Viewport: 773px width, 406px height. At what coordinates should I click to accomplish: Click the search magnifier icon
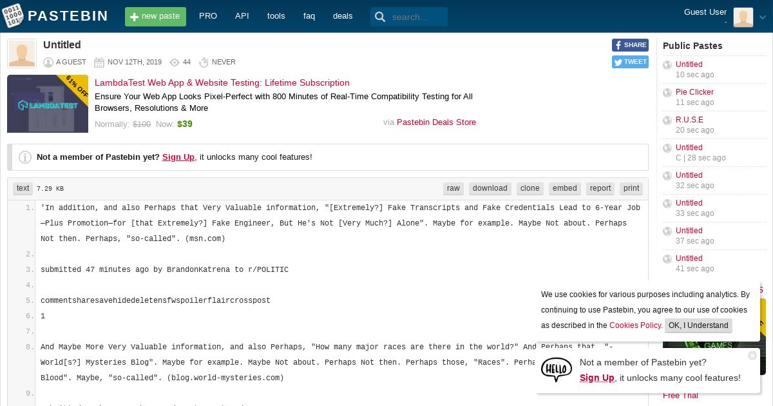[380, 17]
